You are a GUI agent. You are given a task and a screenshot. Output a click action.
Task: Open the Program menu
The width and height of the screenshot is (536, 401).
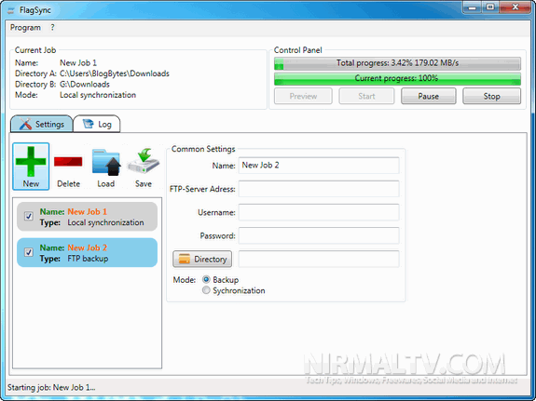click(25, 28)
